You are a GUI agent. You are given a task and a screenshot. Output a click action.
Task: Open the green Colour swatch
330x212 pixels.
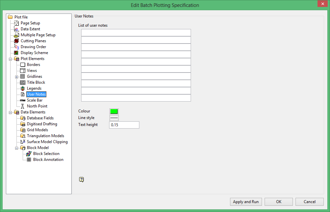[x=114, y=111]
